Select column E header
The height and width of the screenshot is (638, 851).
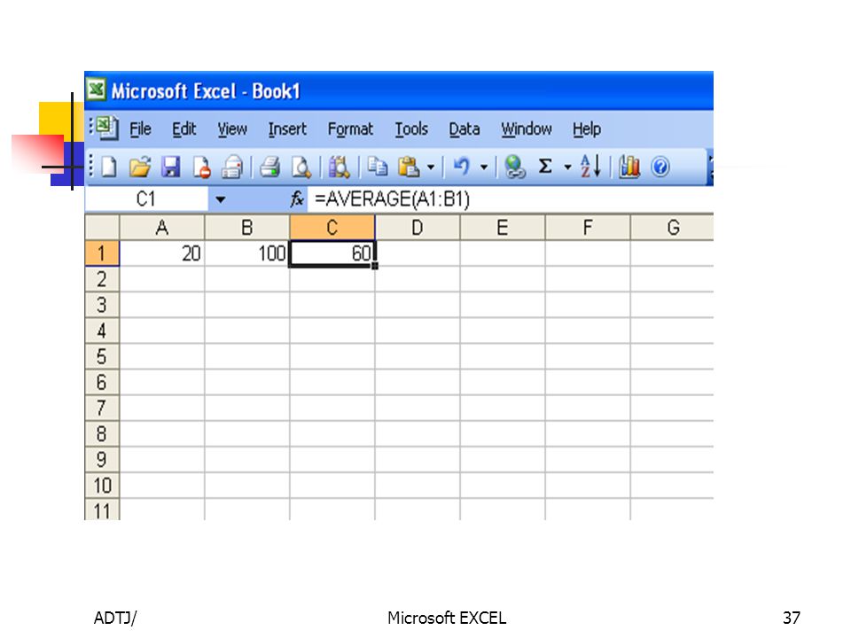click(x=503, y=228)
